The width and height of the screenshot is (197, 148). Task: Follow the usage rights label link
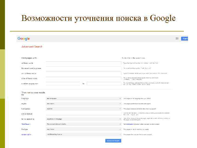tap(26, 134)
